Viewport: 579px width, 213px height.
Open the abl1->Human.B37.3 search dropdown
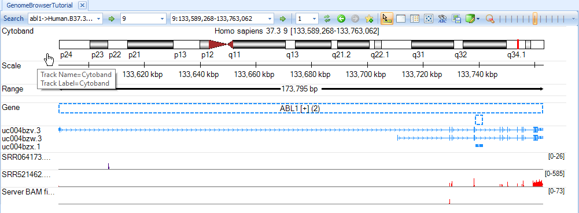pyautogui.click(x=99, y=19)
